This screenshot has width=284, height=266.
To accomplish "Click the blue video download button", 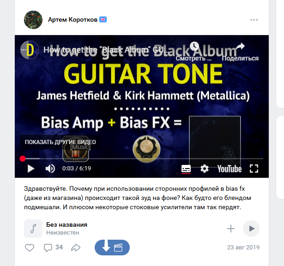I will tap(112, 248).
